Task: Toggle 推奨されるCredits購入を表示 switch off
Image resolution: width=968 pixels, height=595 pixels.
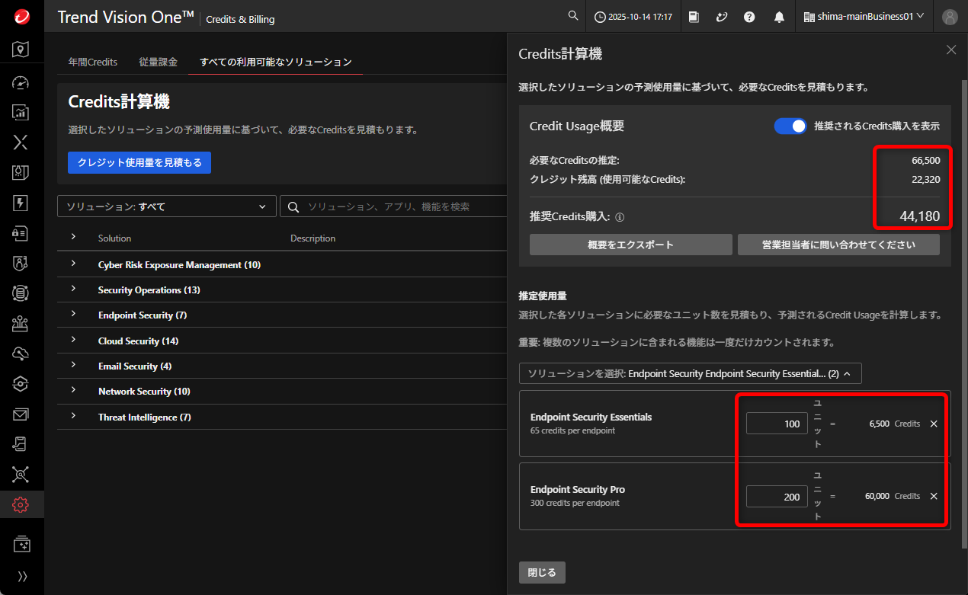Action: tap(790, 126)
